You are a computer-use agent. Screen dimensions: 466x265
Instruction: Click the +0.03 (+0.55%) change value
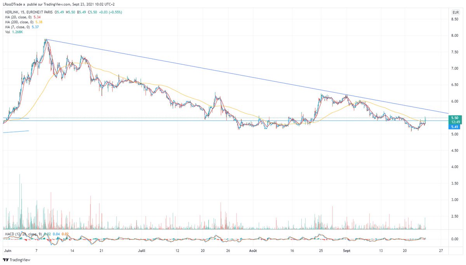pos(111,12)
